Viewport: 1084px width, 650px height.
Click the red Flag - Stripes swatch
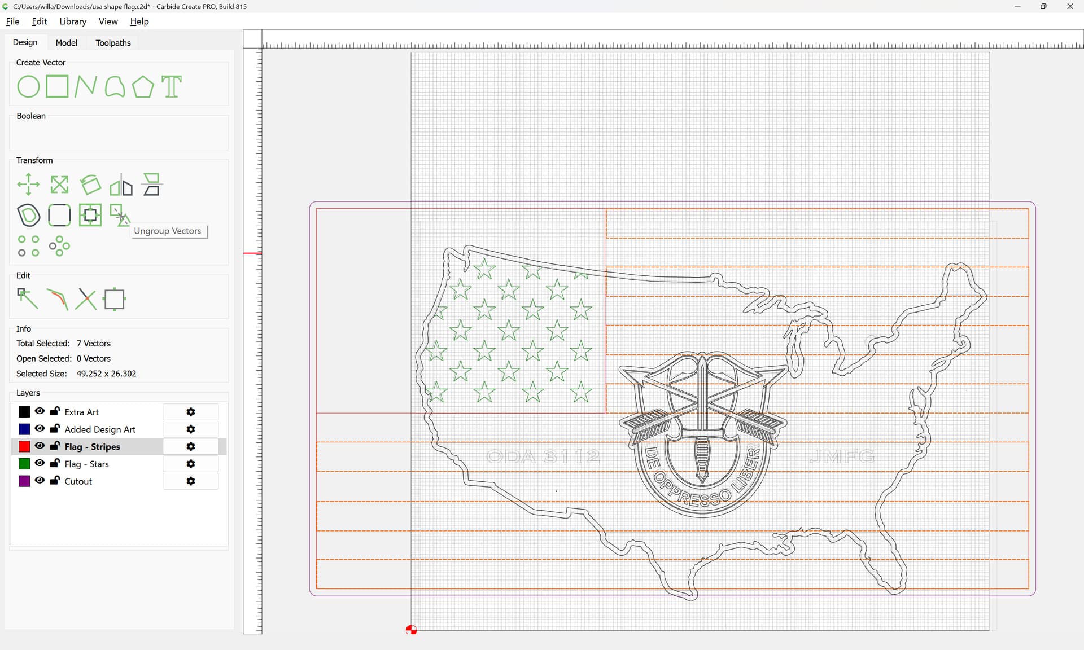click(x=24, y=447)
